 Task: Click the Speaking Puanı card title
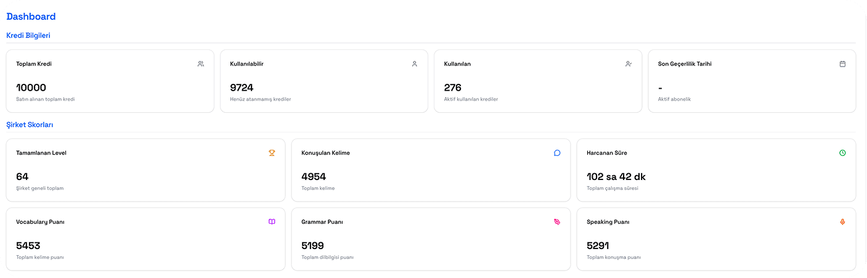pos(608,222)
